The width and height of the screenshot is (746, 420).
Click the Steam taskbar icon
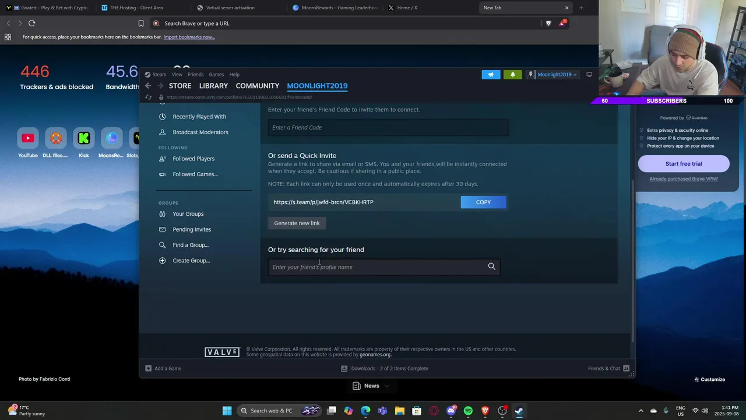[x=519, y=411]
